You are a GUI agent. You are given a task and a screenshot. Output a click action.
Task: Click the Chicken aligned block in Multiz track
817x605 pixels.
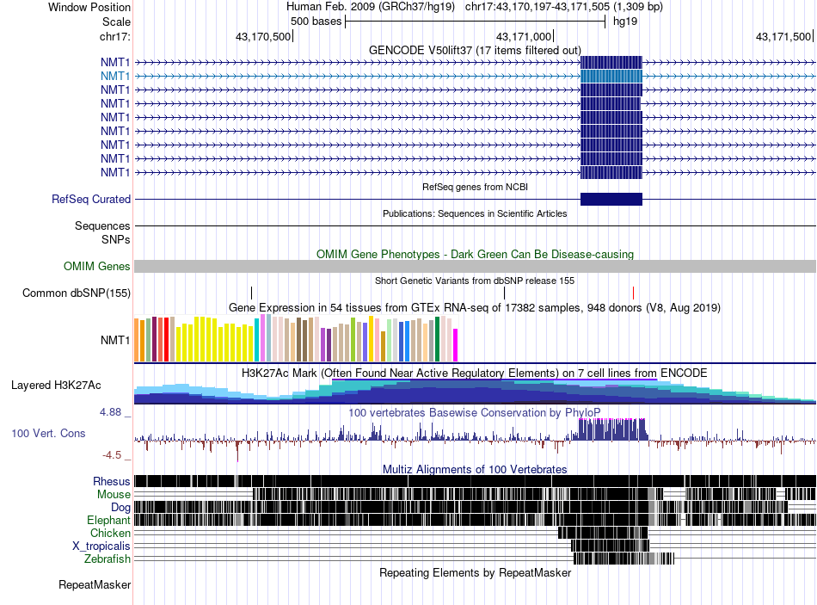[x=603, y=533]
